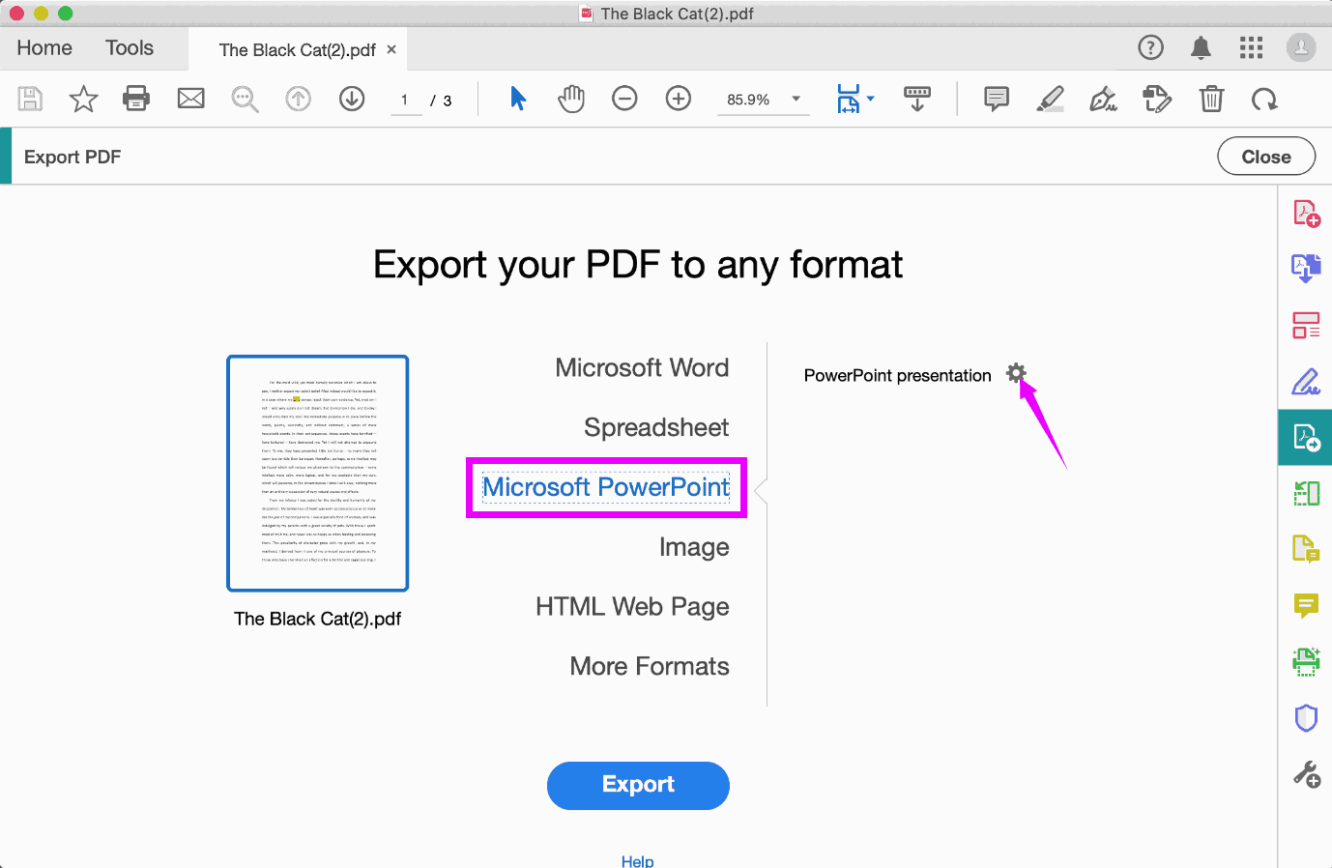This screenshot has height=868, width=1332.
Task: Choose Image export format
Action: (694, 547)
